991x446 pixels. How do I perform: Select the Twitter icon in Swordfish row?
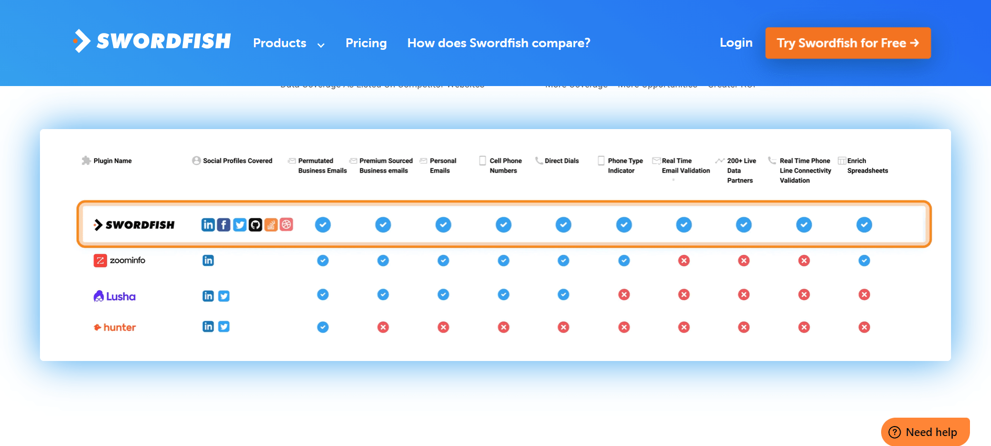[x=240, y=225]
